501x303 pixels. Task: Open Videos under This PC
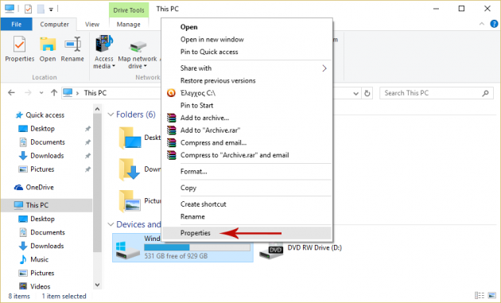tap(40, 286)
